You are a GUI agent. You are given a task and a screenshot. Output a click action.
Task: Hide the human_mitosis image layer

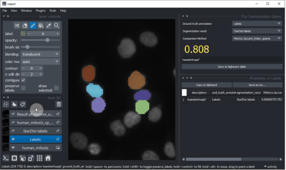click(x=13, y=148)
